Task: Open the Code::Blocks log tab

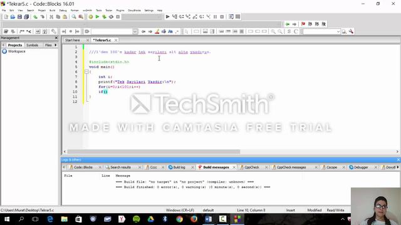Action: coord(83,167)
